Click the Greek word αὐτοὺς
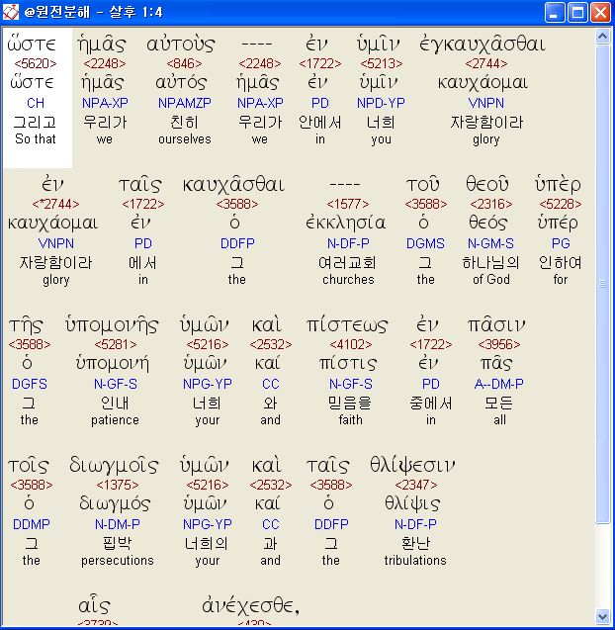 pyautogui.click(x=181, y=45)
